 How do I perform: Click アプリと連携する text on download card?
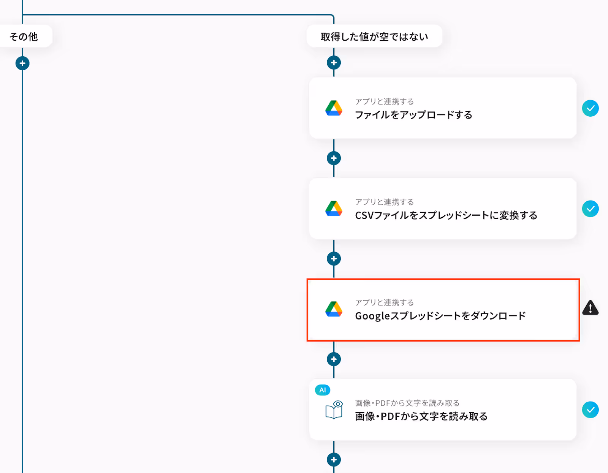pyautogui.click(x=384, y=302)
